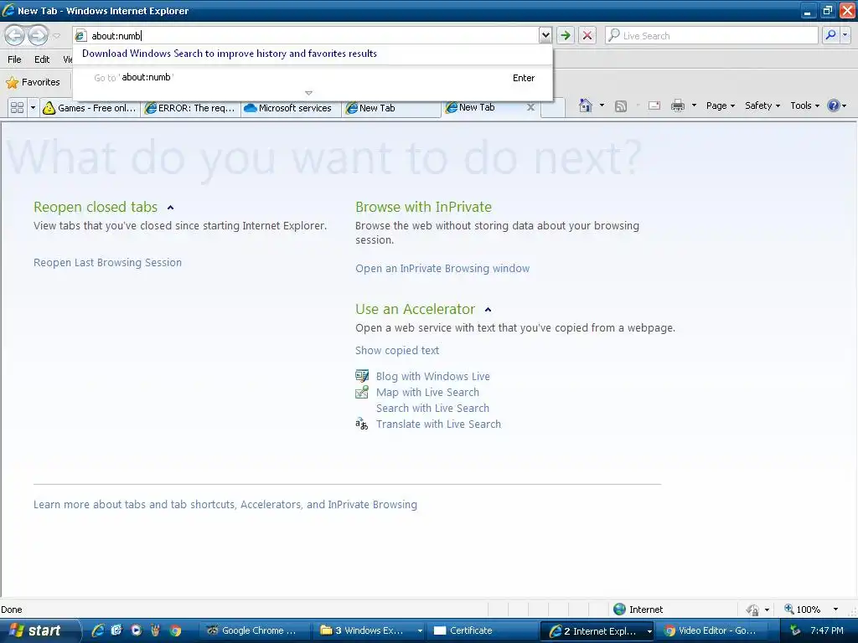Open the 3 Windows Explorer taskbar group

point(370,630)
